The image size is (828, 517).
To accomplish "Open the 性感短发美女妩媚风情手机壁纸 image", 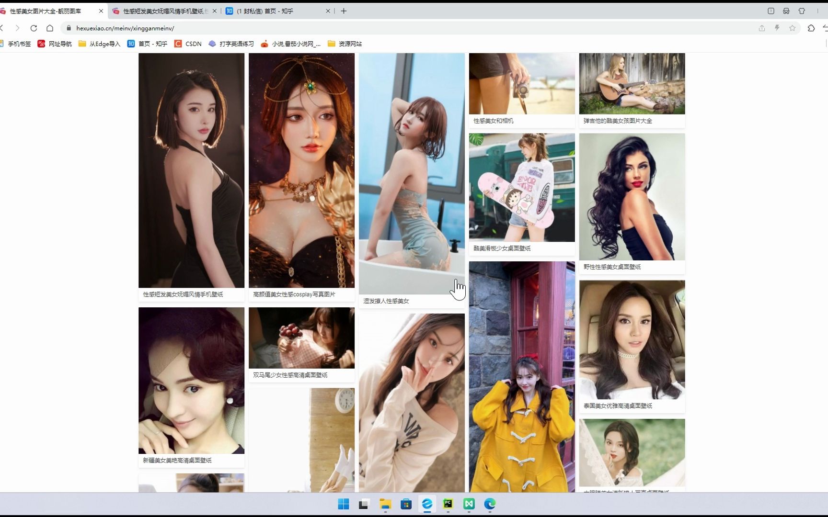I will (x=191, y=170).
